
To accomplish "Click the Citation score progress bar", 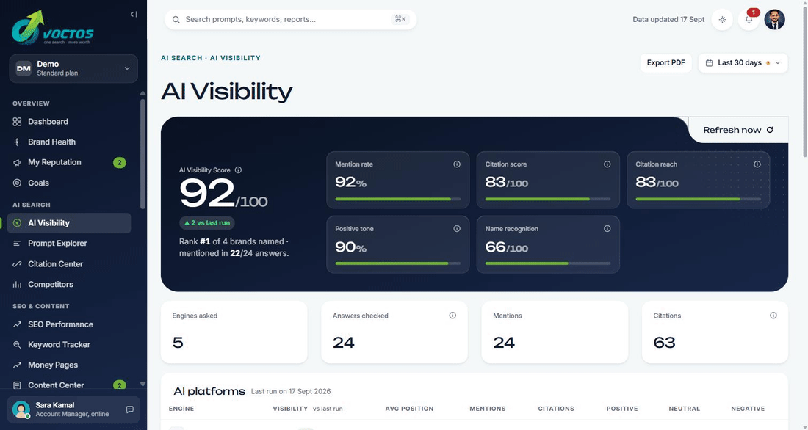I will coord(548,199).
